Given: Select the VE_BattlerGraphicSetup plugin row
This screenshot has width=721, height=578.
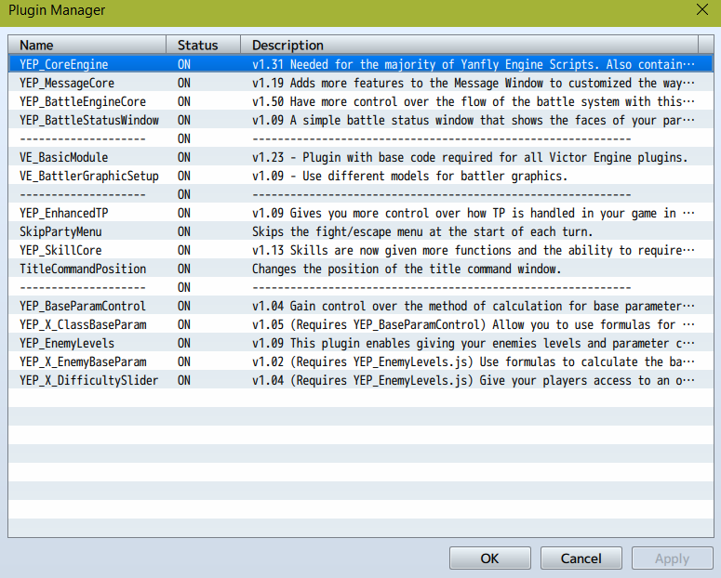Looking at the screenshot, I should click(x=361, y=176).
